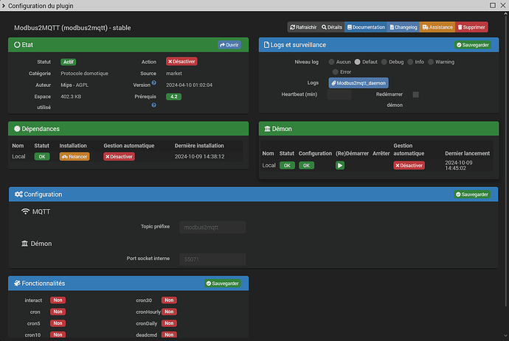Start the daemon with the play button
Screen dimensions: 509x341
tap(340, 165)
